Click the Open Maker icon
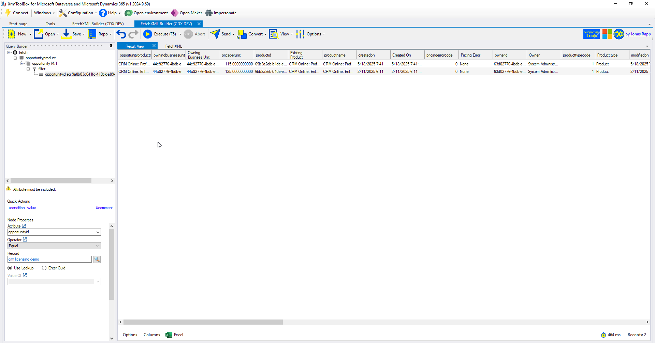655x343 pixels. tap(174, 13)
